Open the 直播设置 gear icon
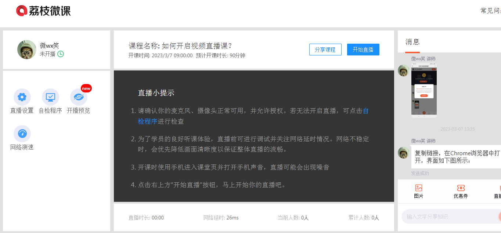The width and height of the screenshot is (501, 233). tap(22, 97)
